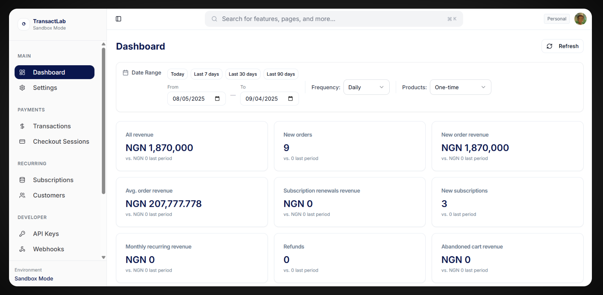Focus the features and pages search box
The width and height of the screenshot is (603, 295).
pos(333,19)
